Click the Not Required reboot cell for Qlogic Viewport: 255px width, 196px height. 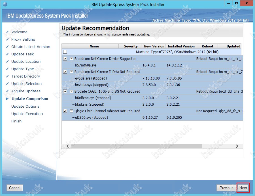[206, 111]
